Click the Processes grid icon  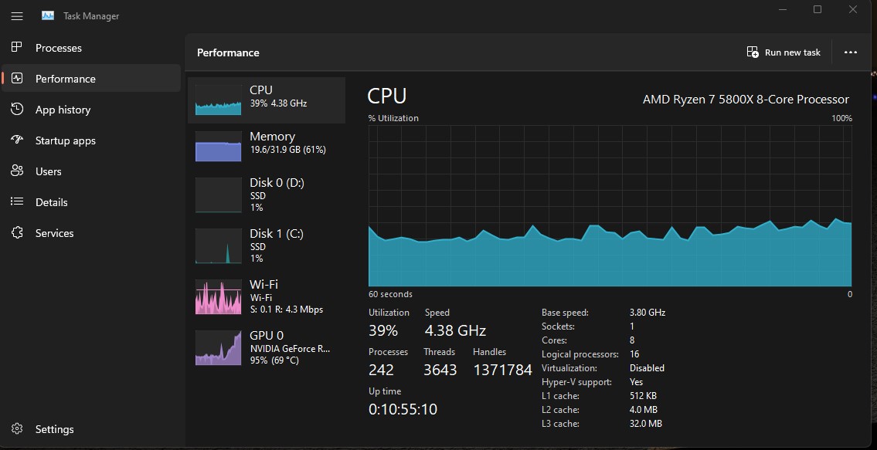click(17, 48)
